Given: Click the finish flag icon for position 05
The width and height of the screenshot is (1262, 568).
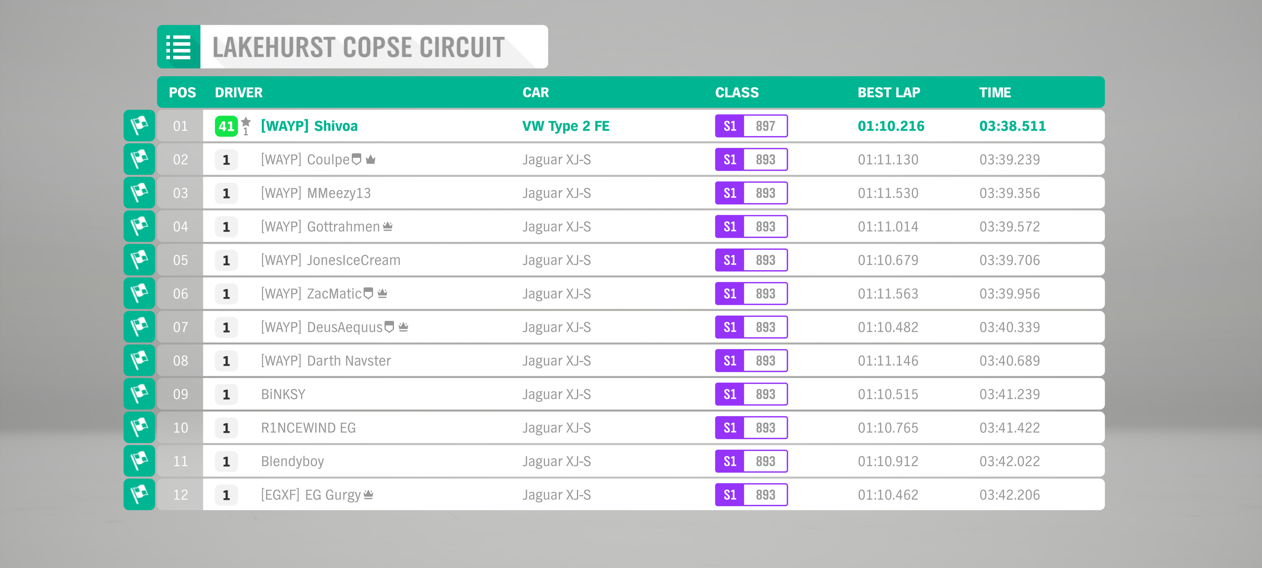Looking at the screenshot, I should point(139,260).
